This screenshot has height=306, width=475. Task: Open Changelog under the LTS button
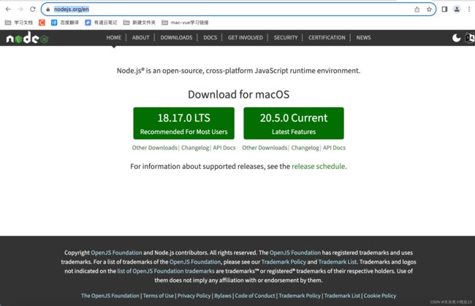[195, 148]
